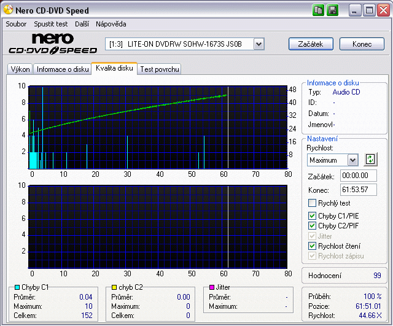Click the Začátek start button
The image size is (393, 326).
coord(311,44)
